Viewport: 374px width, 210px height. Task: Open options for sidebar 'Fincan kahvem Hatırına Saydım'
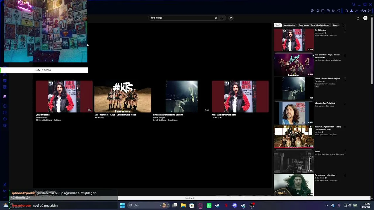(345, 79)
